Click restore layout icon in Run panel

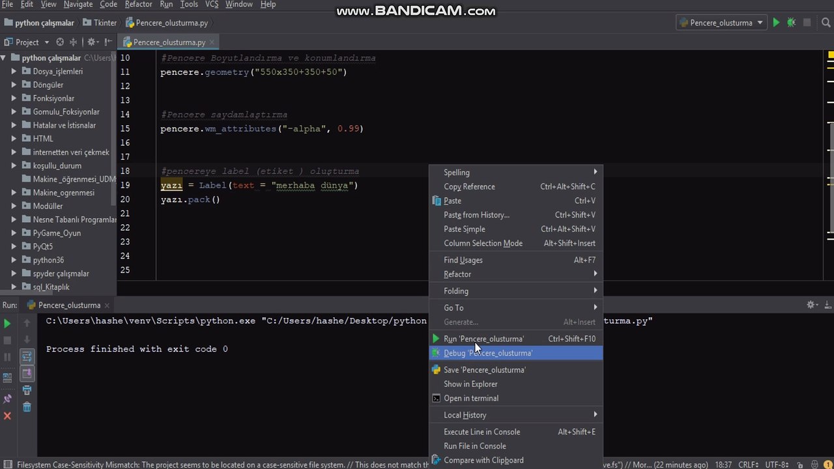pyautogui.click(x=7, y=378)
